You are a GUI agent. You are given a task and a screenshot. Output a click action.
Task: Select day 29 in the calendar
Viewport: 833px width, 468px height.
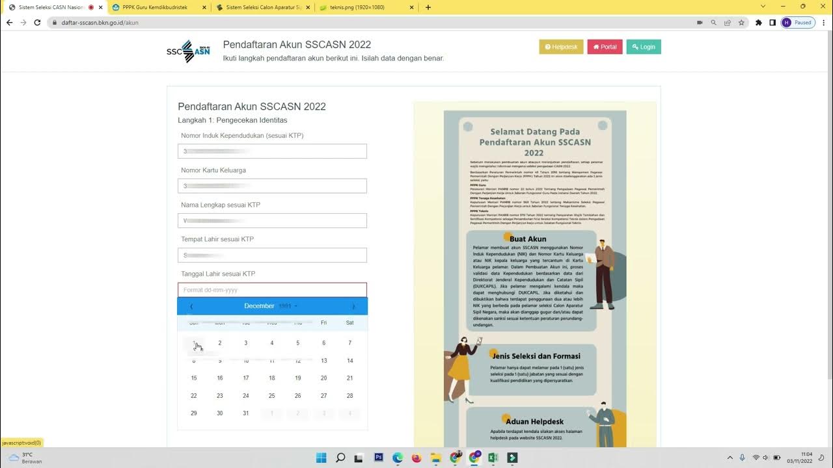[193, 413]
